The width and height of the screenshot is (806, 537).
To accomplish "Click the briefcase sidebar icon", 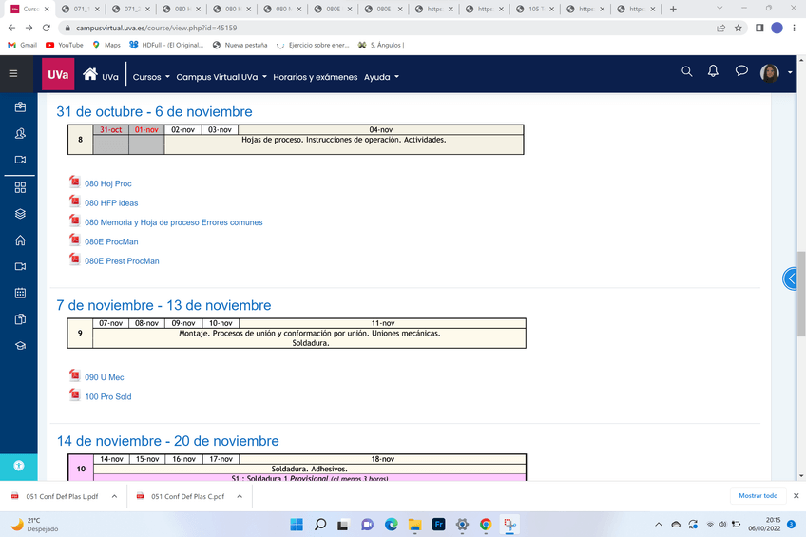I will pyautogui.click(x=20, y=106).
